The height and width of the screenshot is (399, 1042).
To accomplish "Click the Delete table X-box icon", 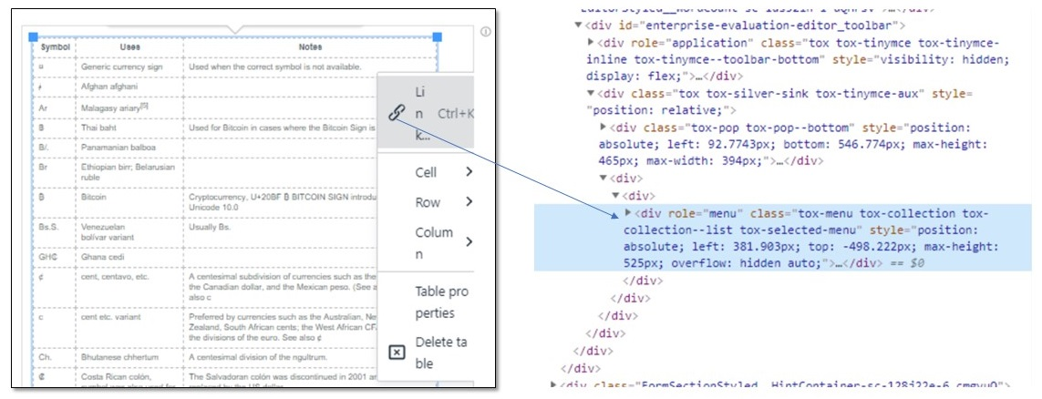I will pos(396,353).
